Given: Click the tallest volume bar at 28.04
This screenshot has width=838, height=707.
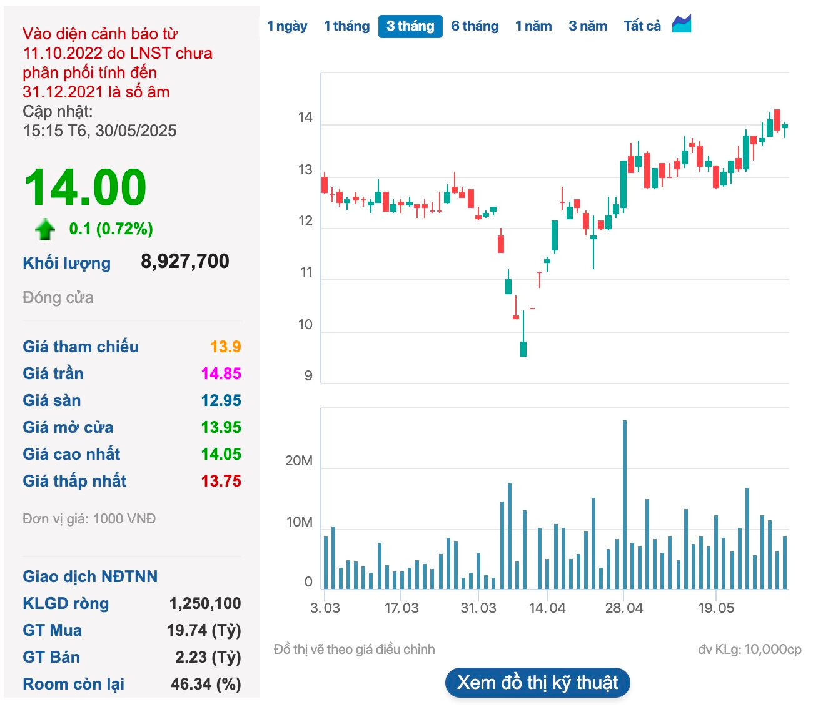Looking at the screenshot, I should click(x=625, y=505).
